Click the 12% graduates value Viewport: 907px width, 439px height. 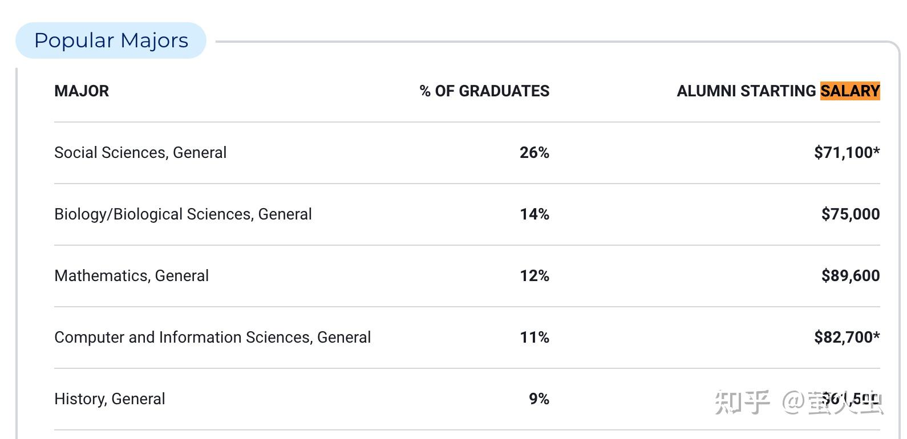(x=534, y=276)
